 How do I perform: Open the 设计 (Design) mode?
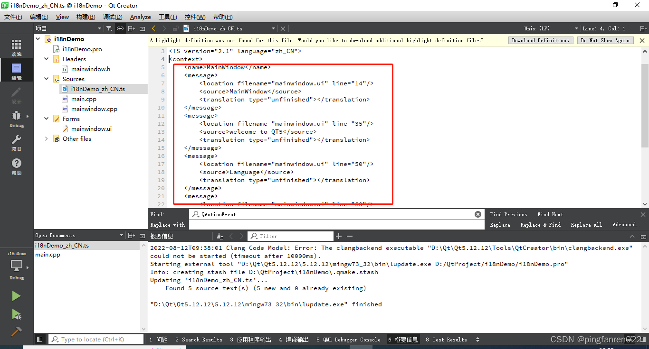coord(17,95)
